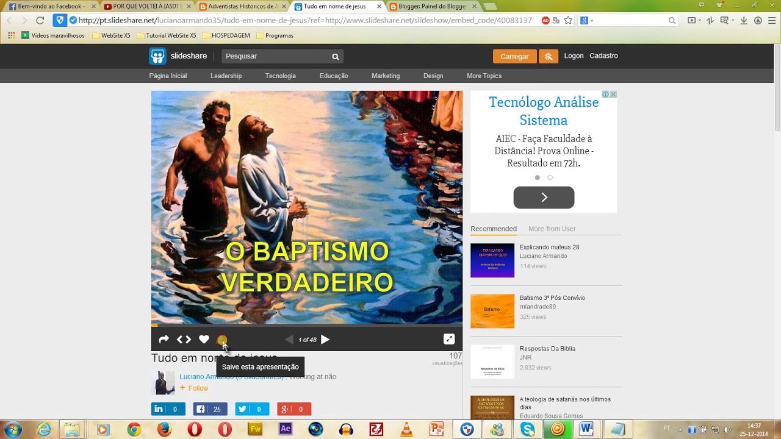This screenshot has width=781, height=439.
Task: Open the More Topics menu
Action: click(484, 76)
